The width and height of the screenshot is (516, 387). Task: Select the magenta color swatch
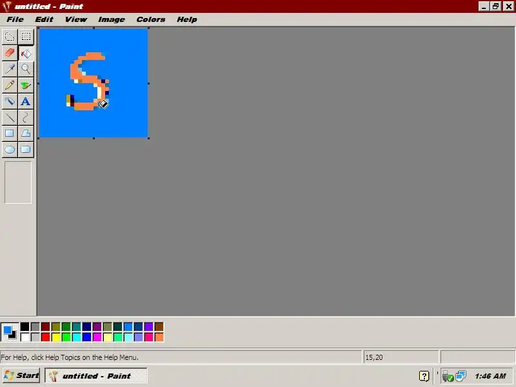(x=97, y=337)
